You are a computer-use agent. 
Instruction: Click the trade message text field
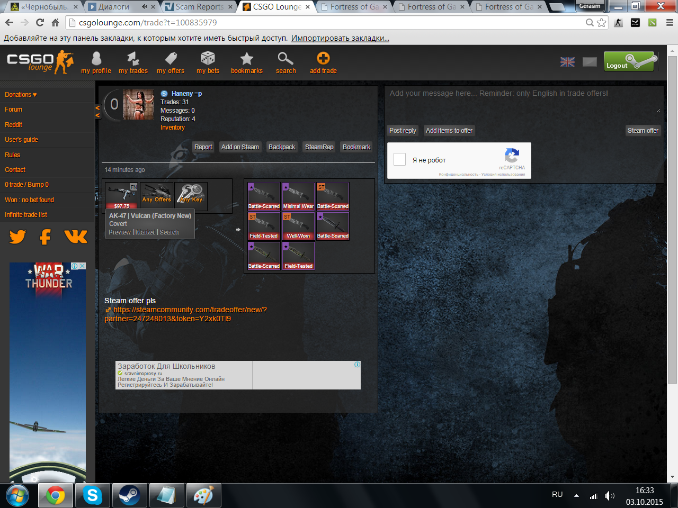click(x=524, y=99)
